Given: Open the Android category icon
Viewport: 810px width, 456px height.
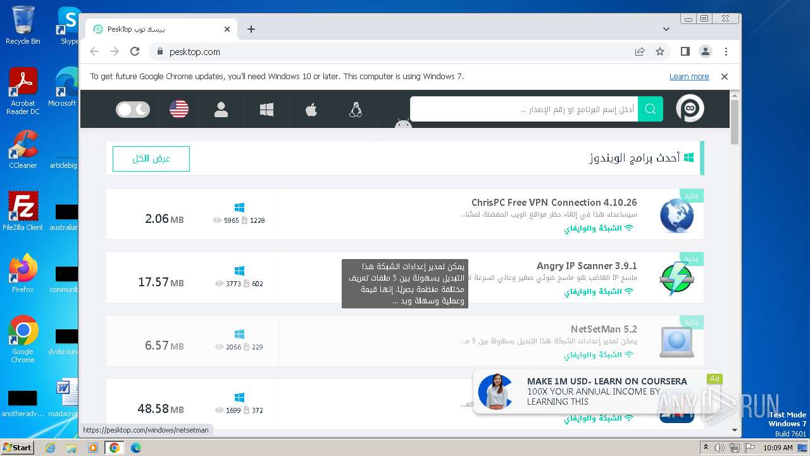Looking at the screenshot, I should 403,124.
